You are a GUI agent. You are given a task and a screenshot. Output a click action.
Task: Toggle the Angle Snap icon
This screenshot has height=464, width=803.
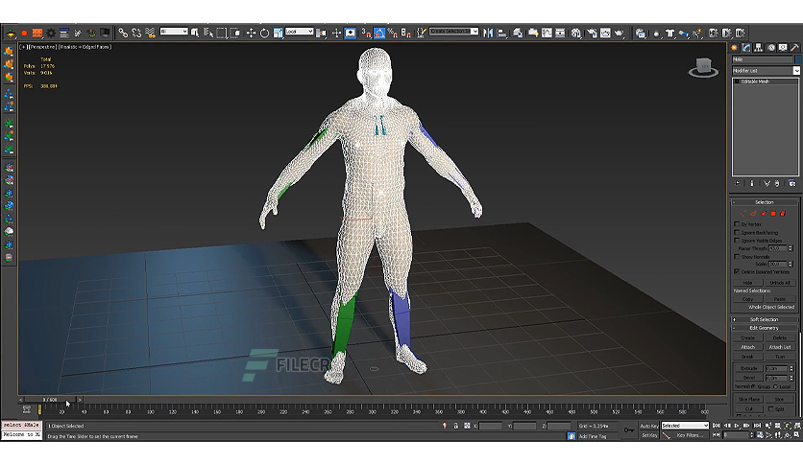tap(379, 34)
